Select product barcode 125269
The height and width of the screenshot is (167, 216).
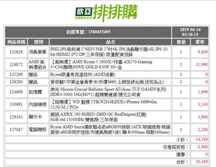tap(16, 74)
